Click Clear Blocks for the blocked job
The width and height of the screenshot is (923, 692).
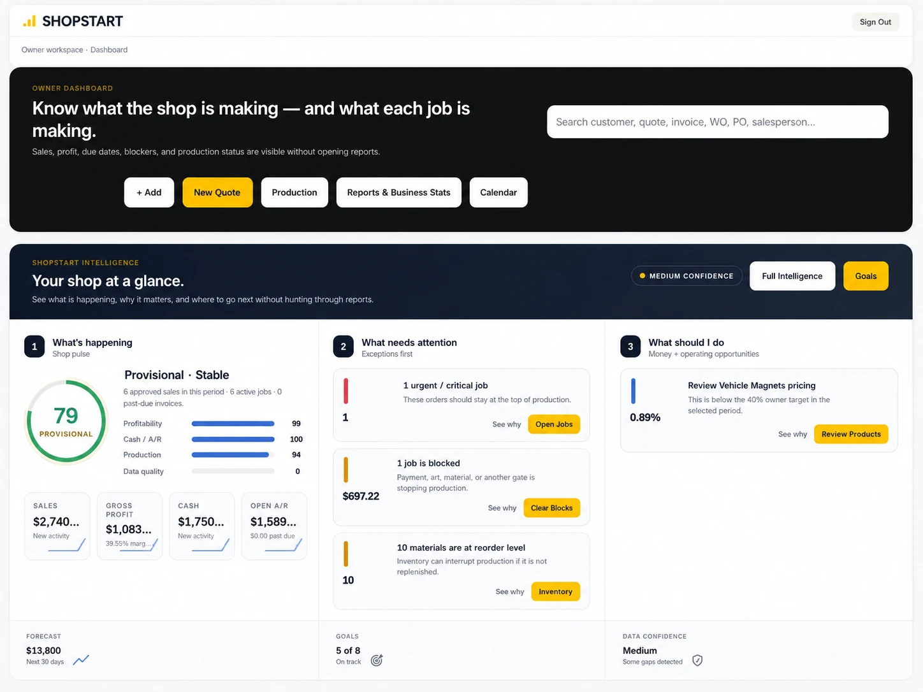point(551,508)
